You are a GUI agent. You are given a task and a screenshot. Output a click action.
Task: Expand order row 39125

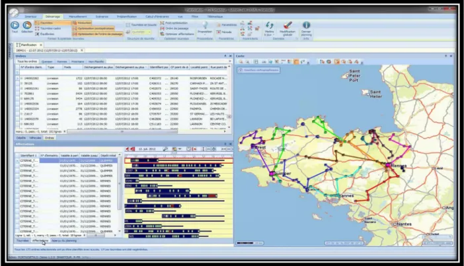(x=22, y=83)
